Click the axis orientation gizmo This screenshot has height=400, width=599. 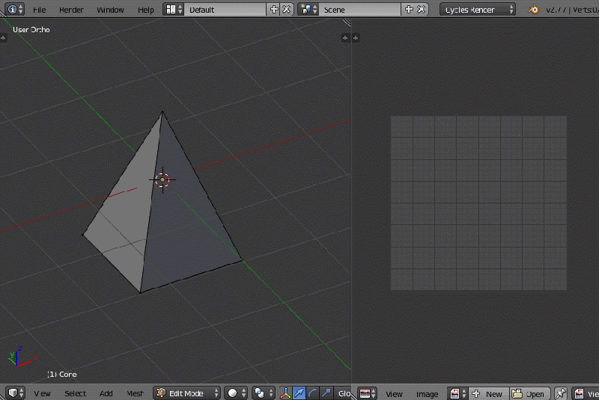(x=22, y=357)
